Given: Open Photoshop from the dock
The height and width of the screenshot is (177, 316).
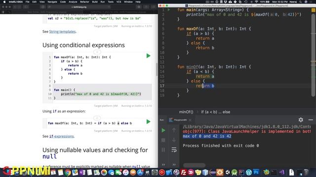Looking at the screenshot, I should pos(256,173).
